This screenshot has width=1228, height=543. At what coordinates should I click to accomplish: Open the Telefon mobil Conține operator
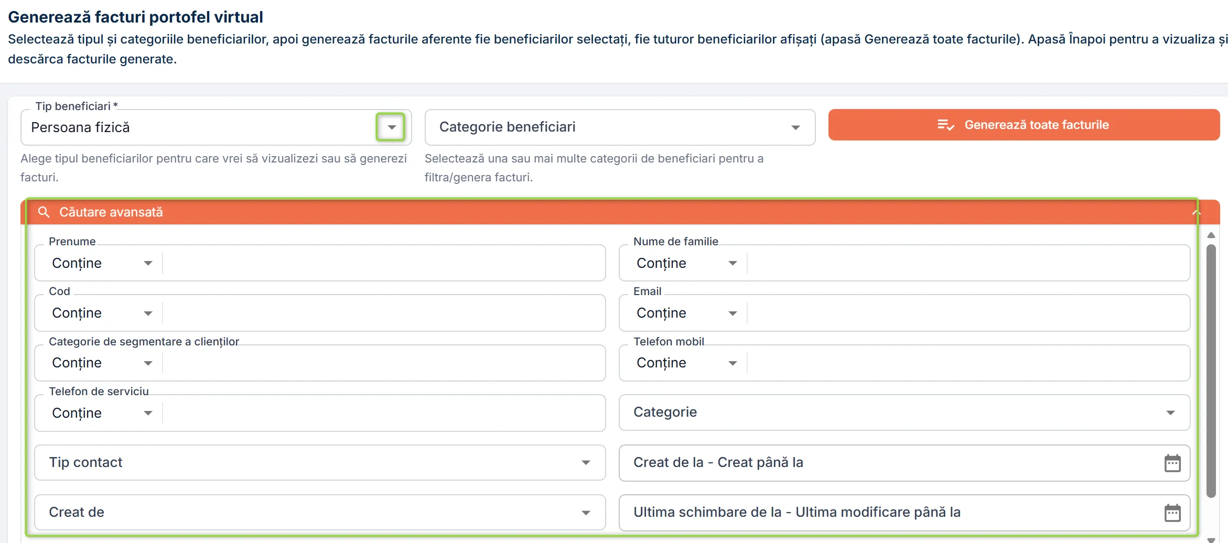pos(733,363)
